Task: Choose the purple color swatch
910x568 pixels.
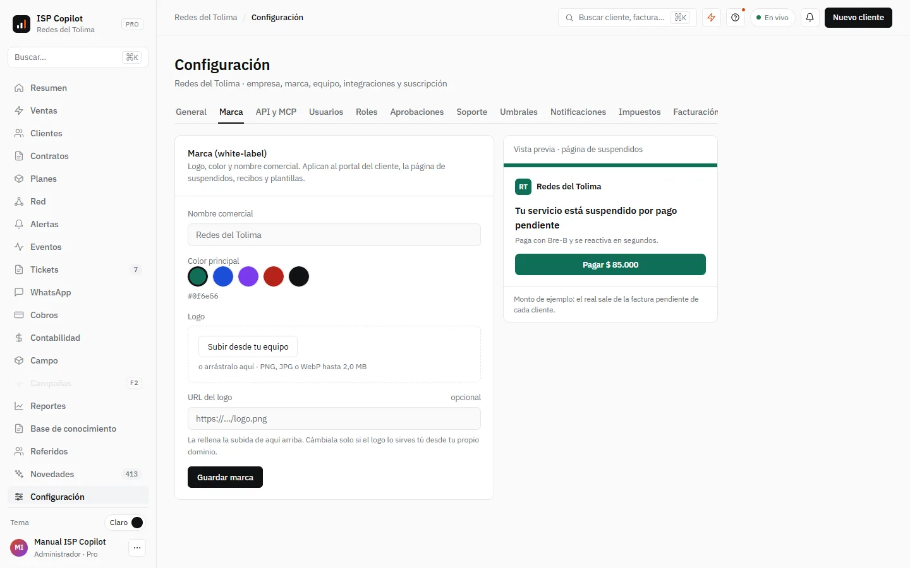Action: click(x=248, y=276)
